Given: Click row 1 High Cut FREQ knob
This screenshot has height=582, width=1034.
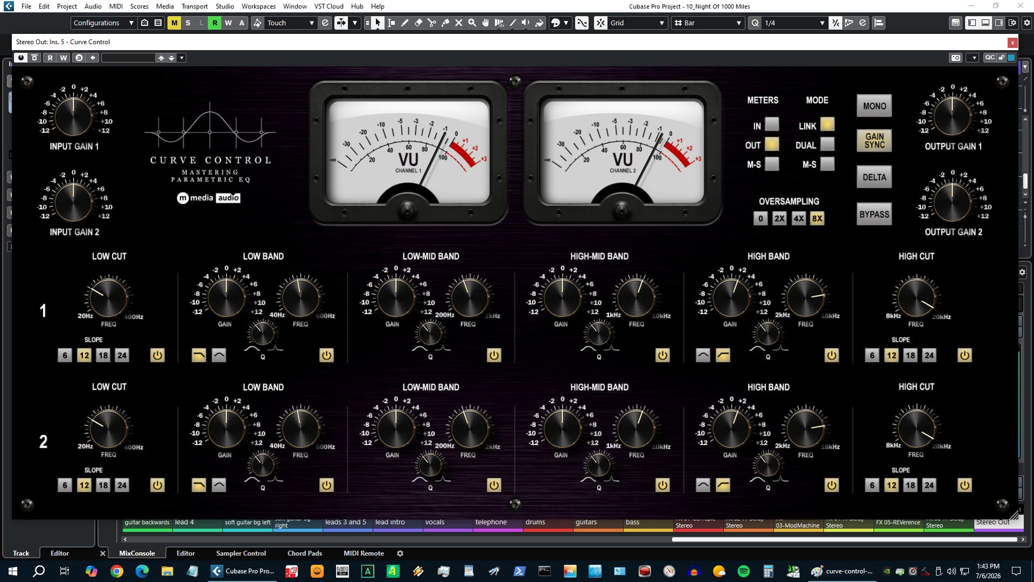Looking at the screenshot, I should coord(916,297).
